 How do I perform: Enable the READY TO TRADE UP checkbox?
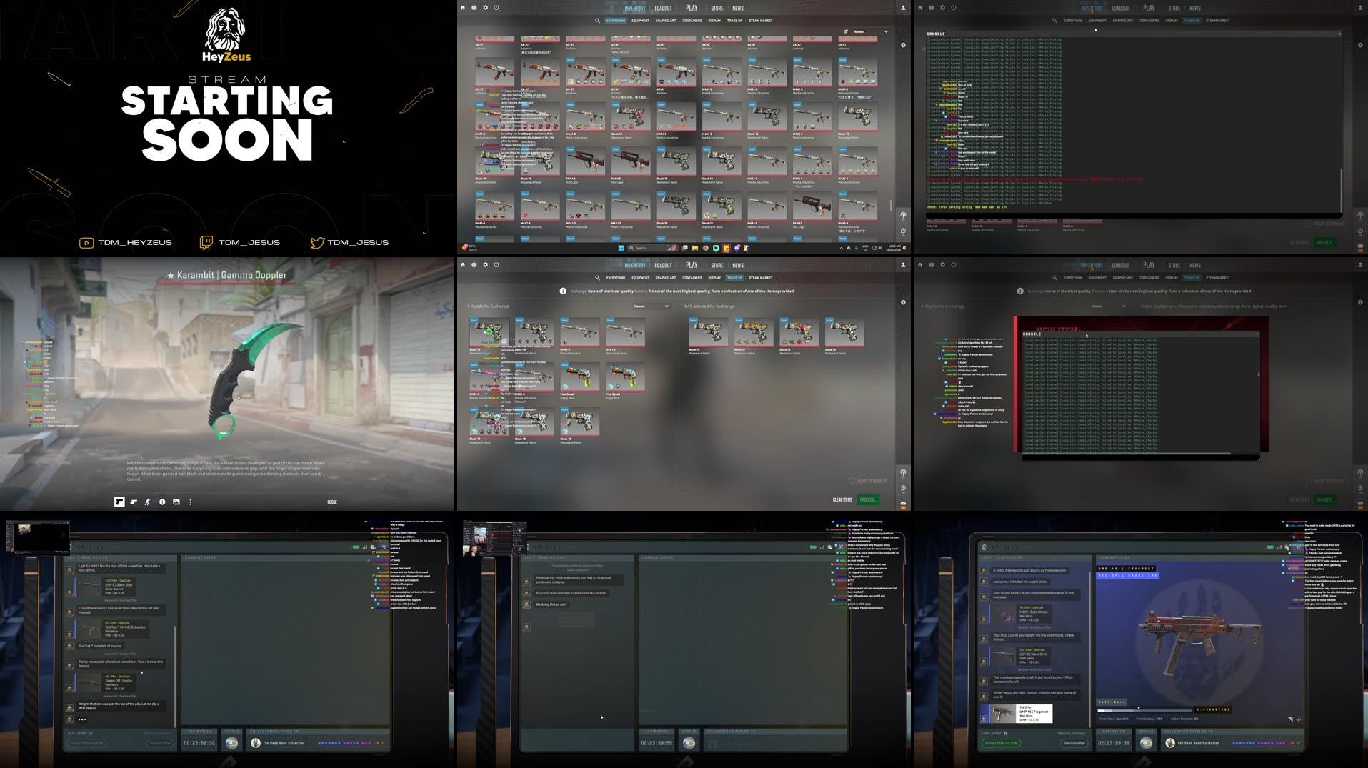tap(853, 480)
